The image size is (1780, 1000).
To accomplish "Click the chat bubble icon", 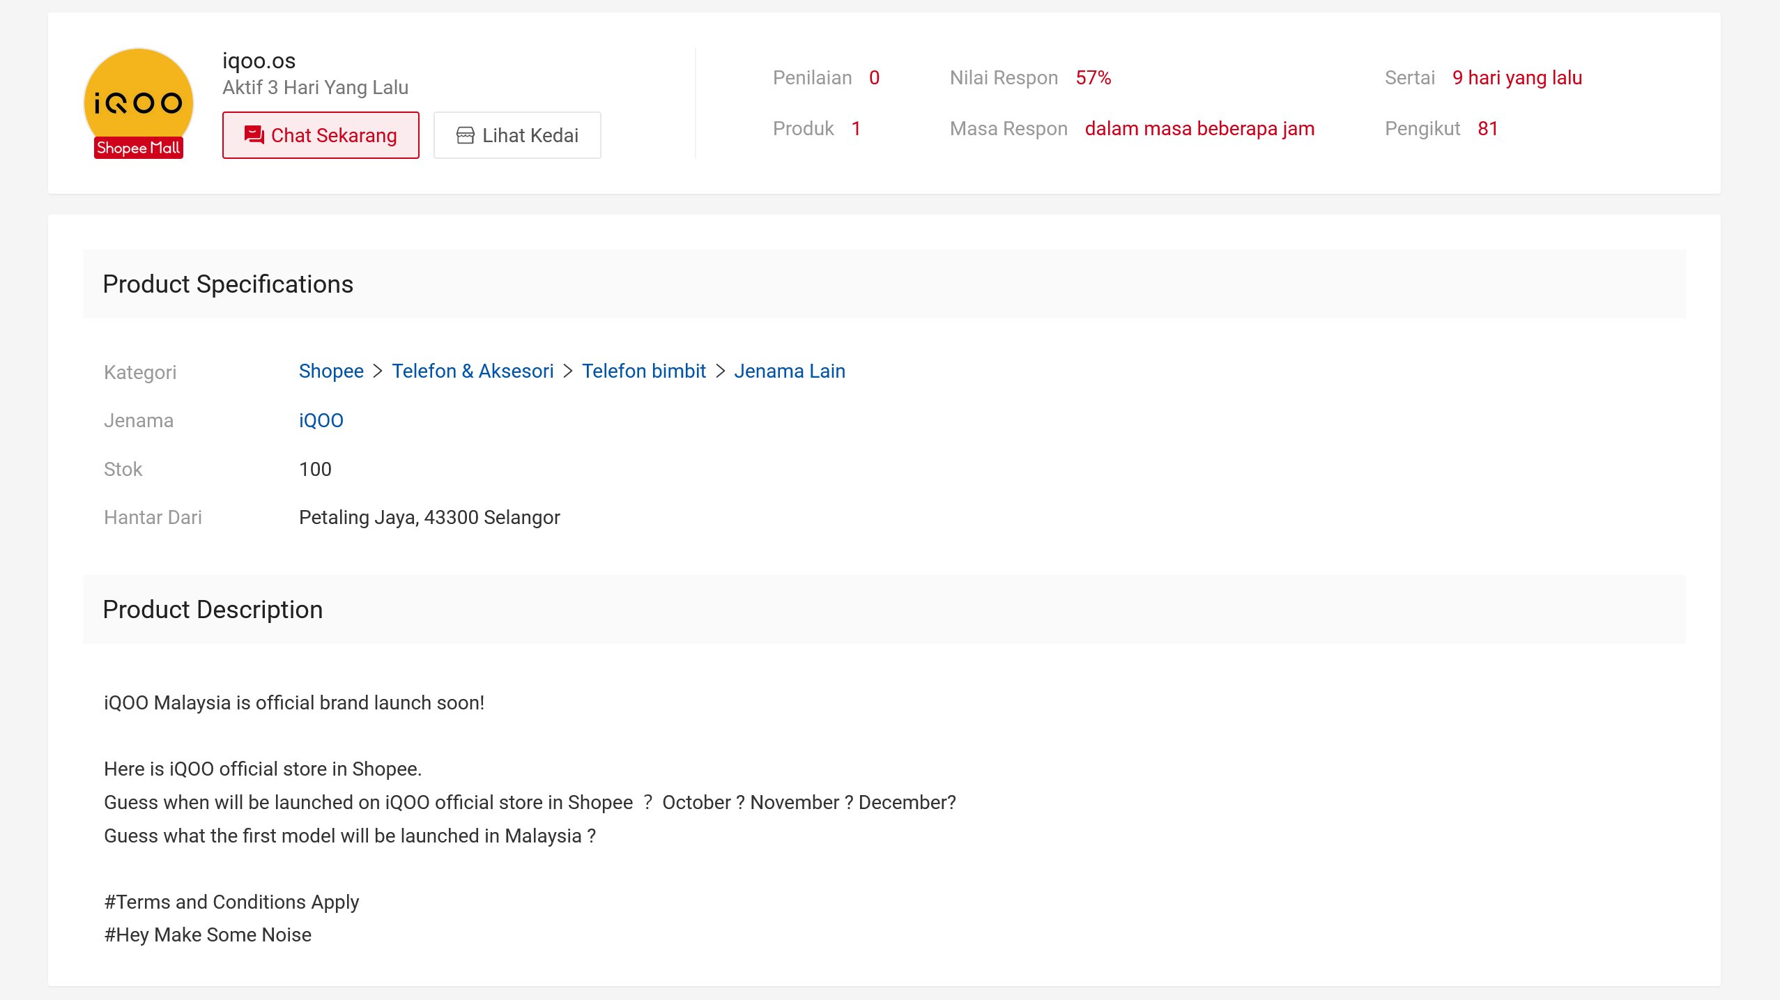I will pyautogui.click(x=254, y=135).
